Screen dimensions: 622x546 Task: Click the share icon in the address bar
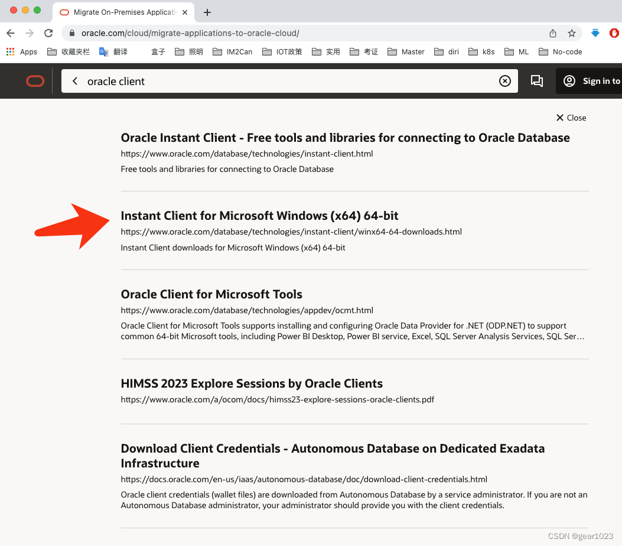552,33
